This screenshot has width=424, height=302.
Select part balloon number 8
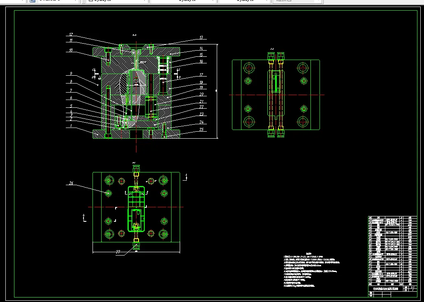coord(71,82)
